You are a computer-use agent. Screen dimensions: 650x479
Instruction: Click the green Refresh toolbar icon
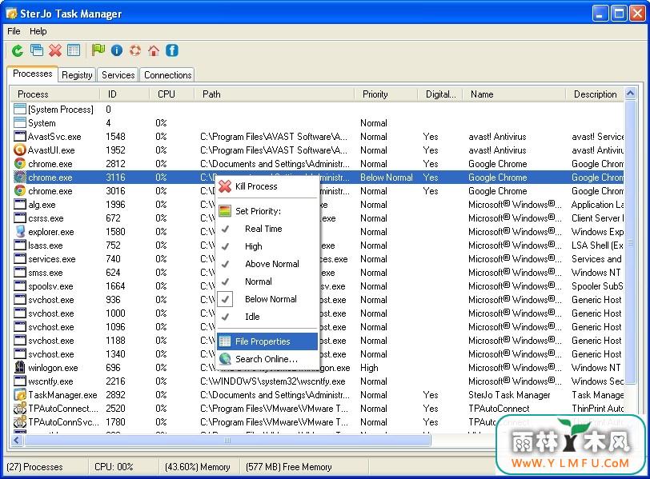click(18, 50)
